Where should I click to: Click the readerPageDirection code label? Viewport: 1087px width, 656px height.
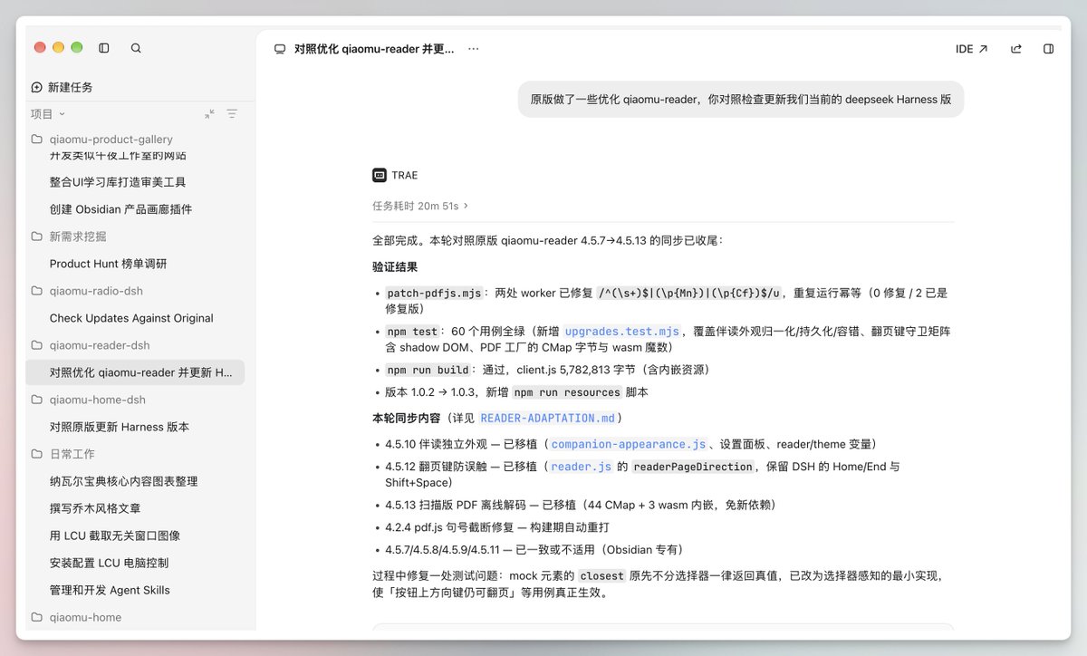(693, 467)
